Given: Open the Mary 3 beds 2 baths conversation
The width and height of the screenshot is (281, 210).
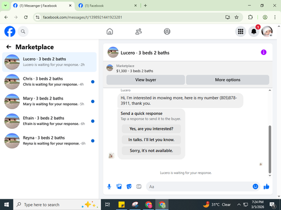Looking at the screenshot, I should point(49,101).
